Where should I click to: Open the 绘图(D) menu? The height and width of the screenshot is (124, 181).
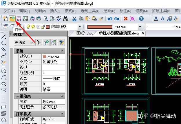click(109, 11)
